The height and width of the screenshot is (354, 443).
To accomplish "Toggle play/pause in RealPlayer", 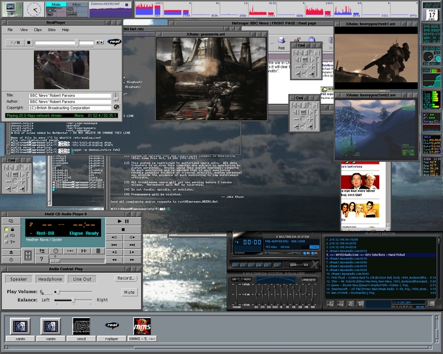I will click(x=15, y=43).
